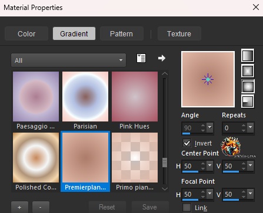Viewport: 263px width, 213px height.
Task: Decrease Repeats with the down spinner
Action: click(x=244, y=130)
